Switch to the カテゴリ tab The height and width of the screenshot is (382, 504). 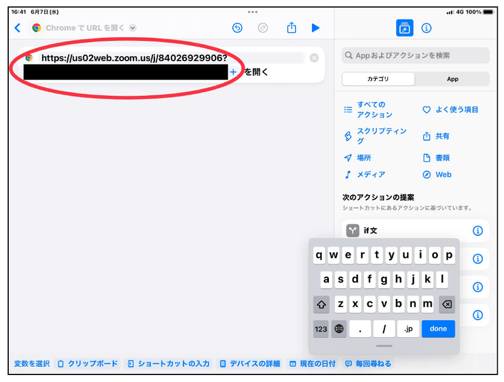[x=378, y=79]
